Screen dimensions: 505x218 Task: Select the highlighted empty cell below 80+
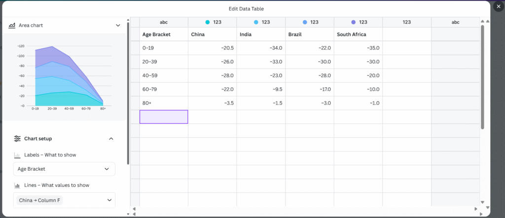tap(164, 117)
